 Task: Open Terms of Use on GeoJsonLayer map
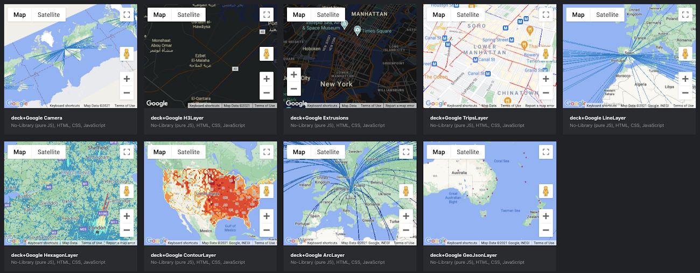(x=544, y=243)
